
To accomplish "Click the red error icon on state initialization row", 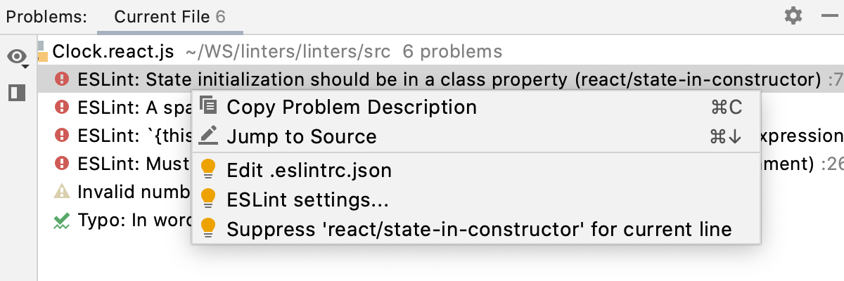I will point(62,79).
